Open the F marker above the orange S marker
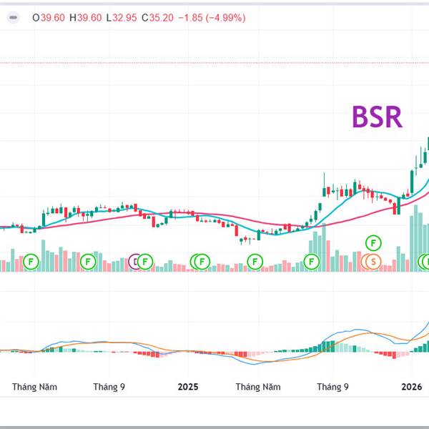The height and width of the screenshot is (429, 429). [x=373, y=243]
